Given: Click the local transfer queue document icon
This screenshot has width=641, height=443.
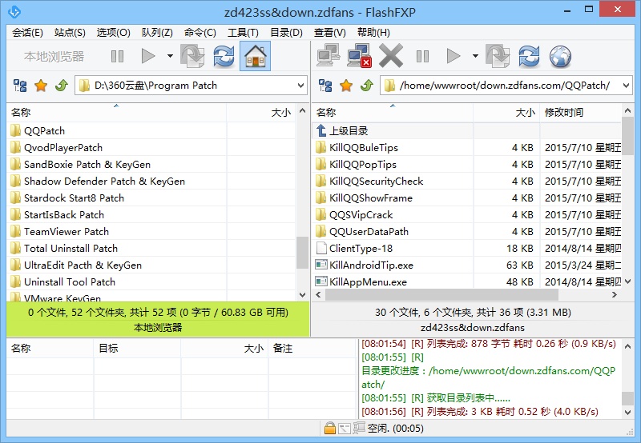Looking at the screenshot, I should pyautogui.click(x=192, y=56).
